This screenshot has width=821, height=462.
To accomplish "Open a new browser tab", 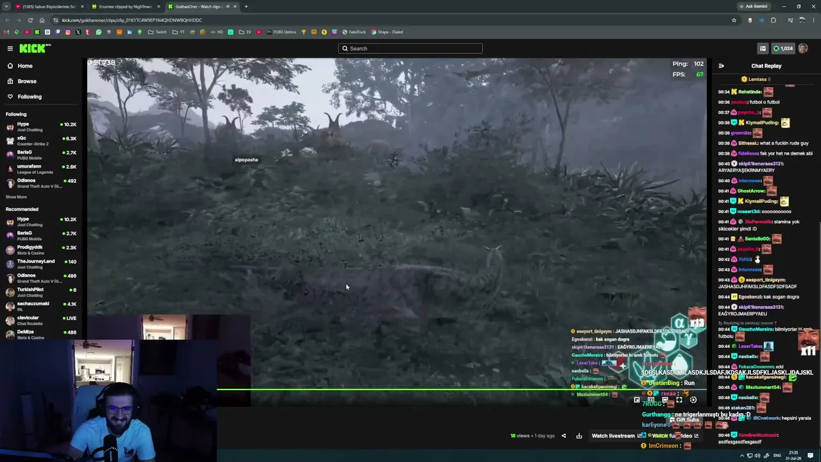I will click(x=246, y=6).
